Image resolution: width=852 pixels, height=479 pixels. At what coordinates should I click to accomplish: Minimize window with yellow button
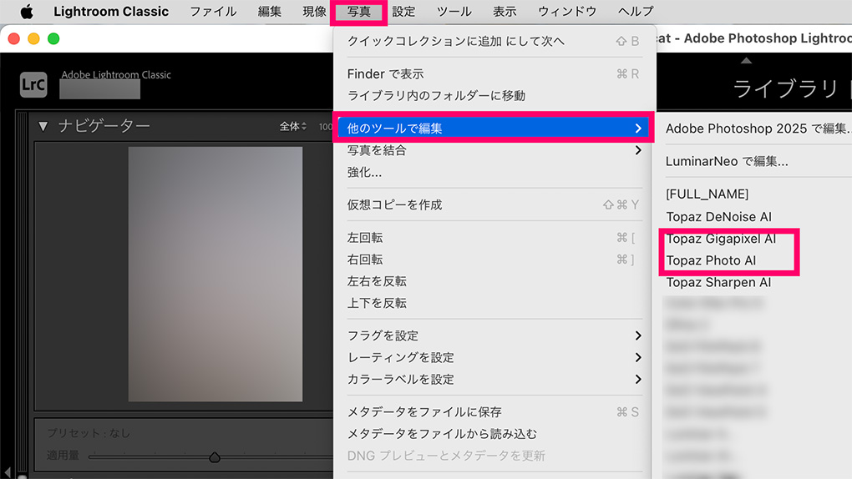(33, 38)
